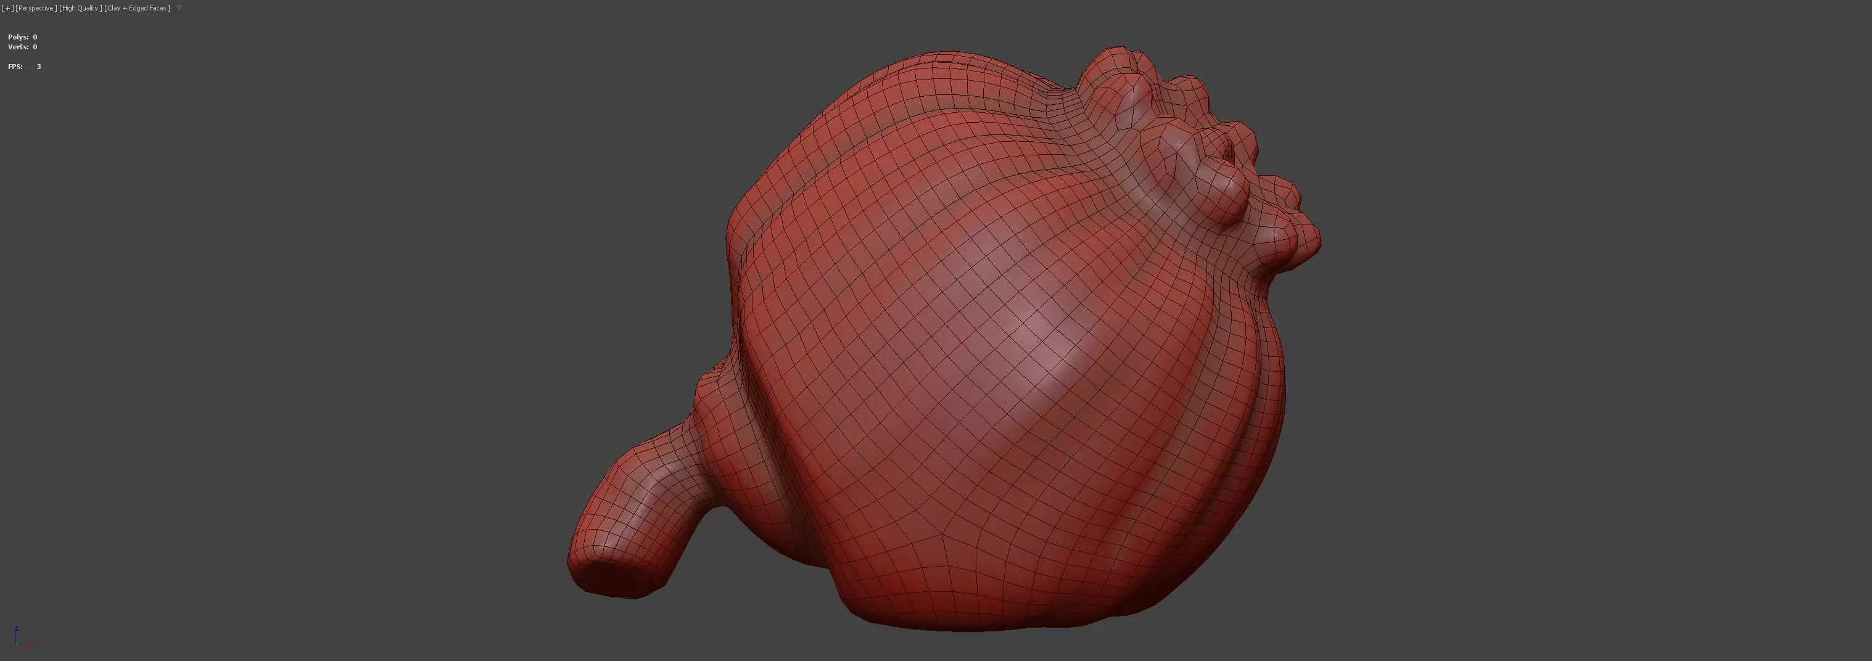Click the Polys: 0 statistic text
Viewport: 1872px width, 661px height.
[x=23, y=37]
